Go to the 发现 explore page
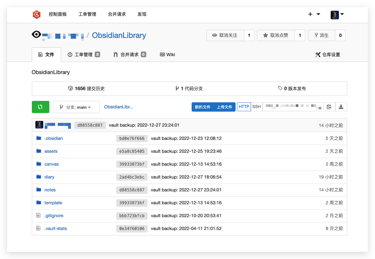This screenshot has width=375, height=259. coord(142,14)
